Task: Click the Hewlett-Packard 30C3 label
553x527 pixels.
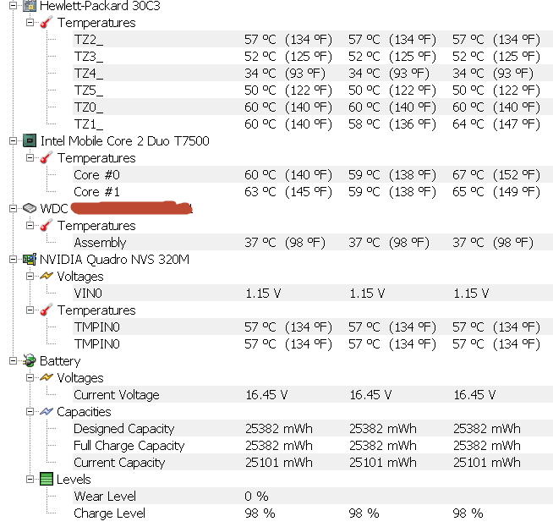Action: coord(100,6)
